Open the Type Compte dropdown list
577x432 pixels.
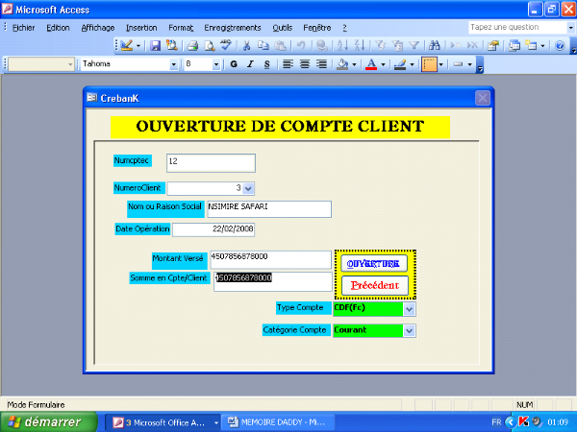[410, 309]
